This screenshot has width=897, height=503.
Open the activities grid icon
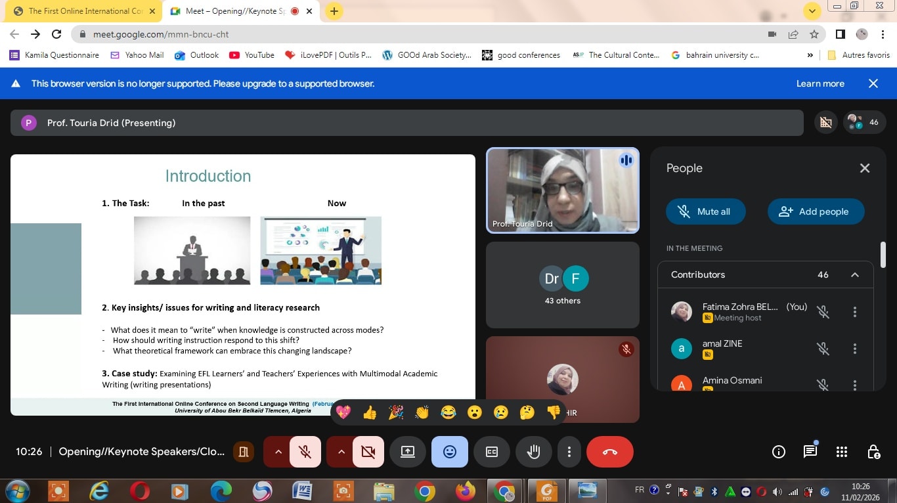coord(842,452)
